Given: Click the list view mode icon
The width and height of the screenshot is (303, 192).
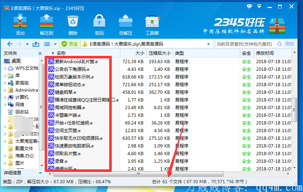Looking at the screenshot, I should pyautogui.click(x=47, y=44).
